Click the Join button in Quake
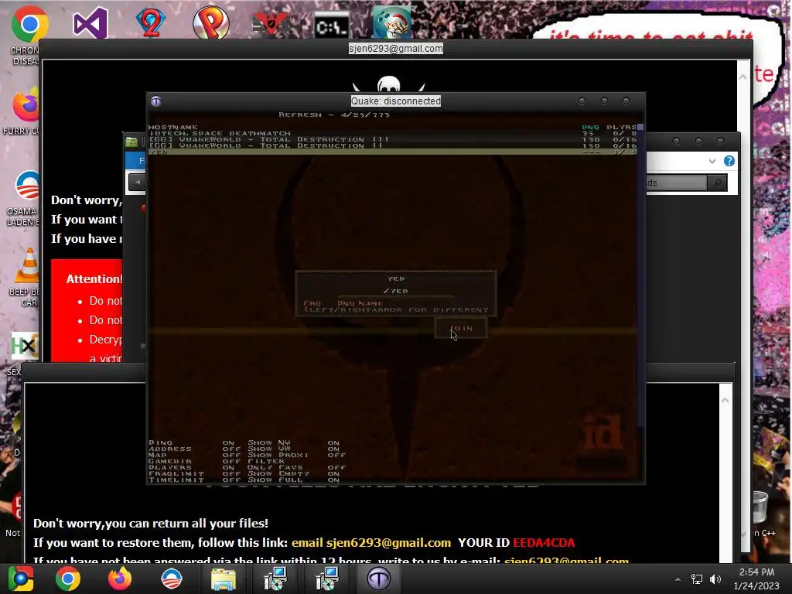The width and height of the screenshot is (792, 594). [x=461, y=328]
